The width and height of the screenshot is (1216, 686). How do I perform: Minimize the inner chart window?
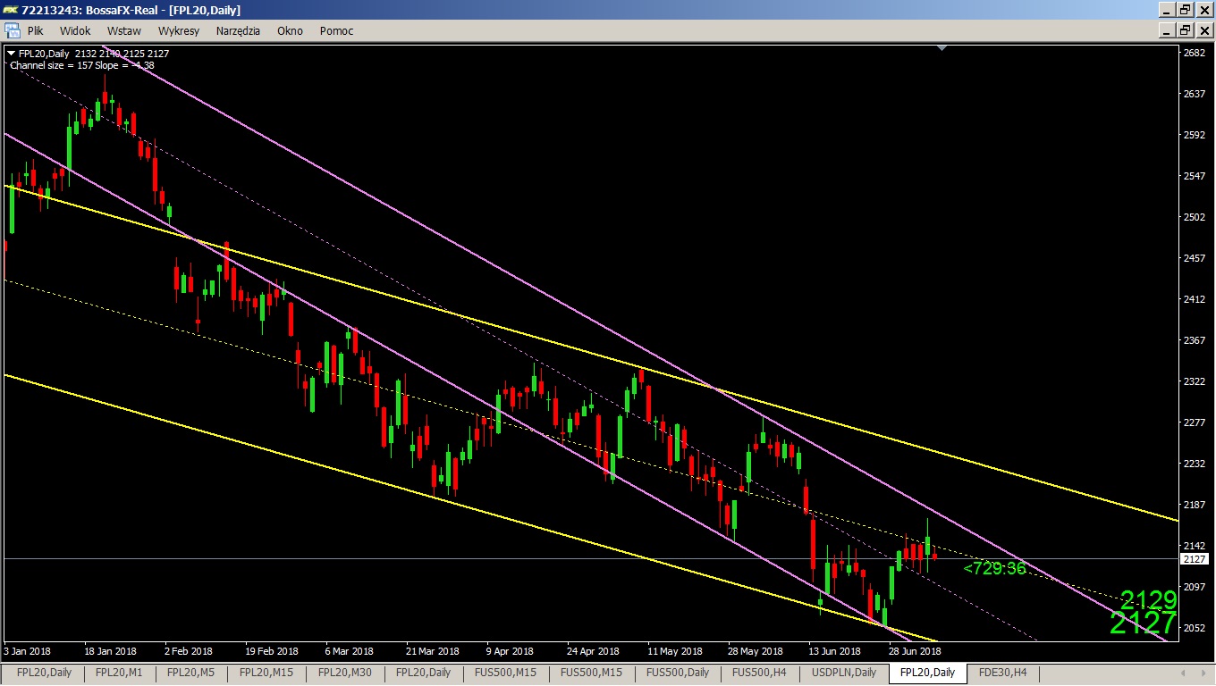1167,30
